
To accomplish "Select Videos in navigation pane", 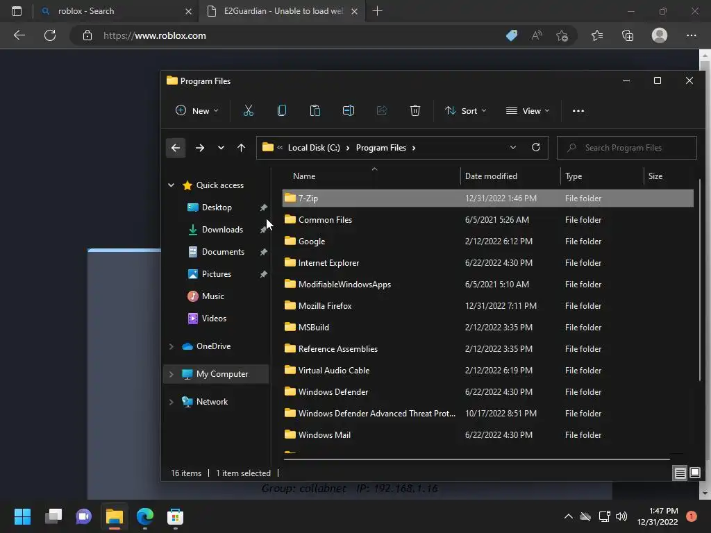I will pos(214,319).
